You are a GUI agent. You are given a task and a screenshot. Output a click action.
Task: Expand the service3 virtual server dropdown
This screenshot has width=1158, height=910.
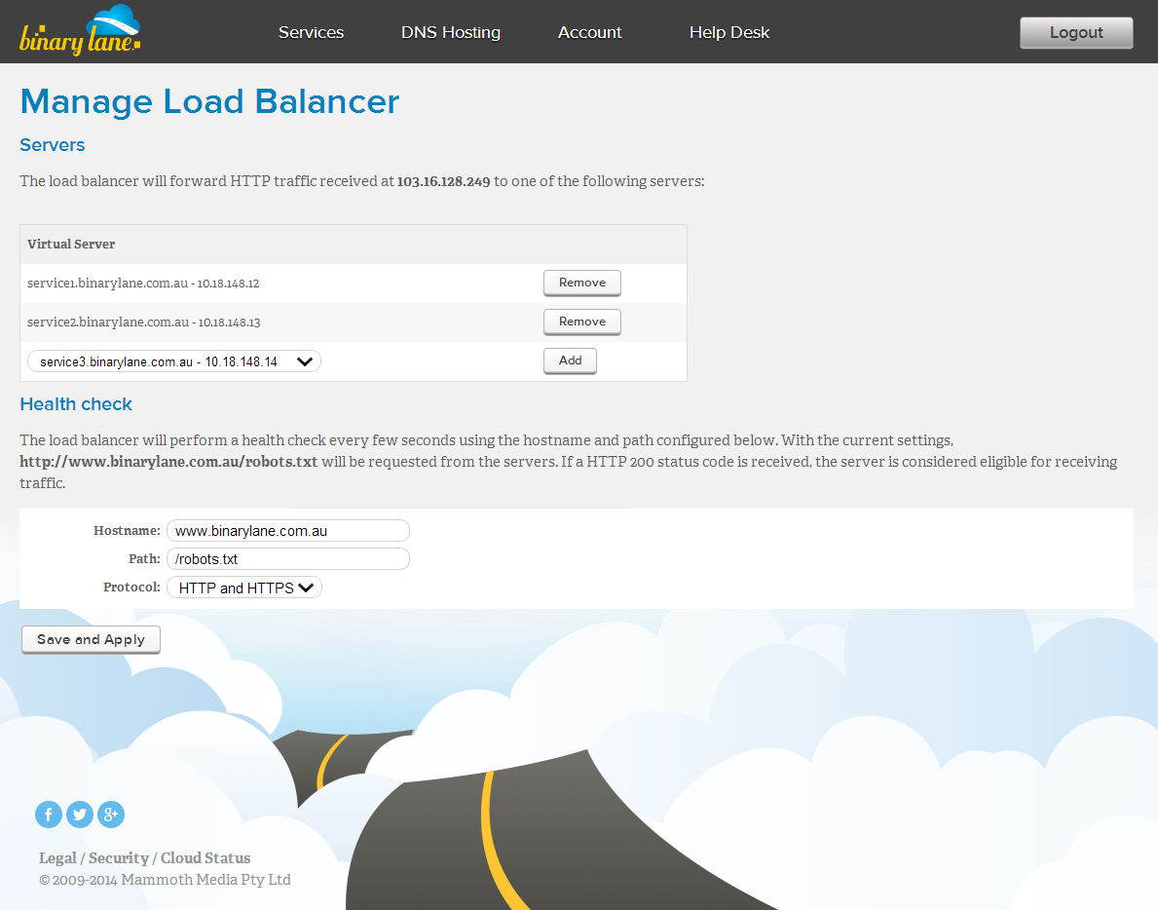click(x=174, y=361)
